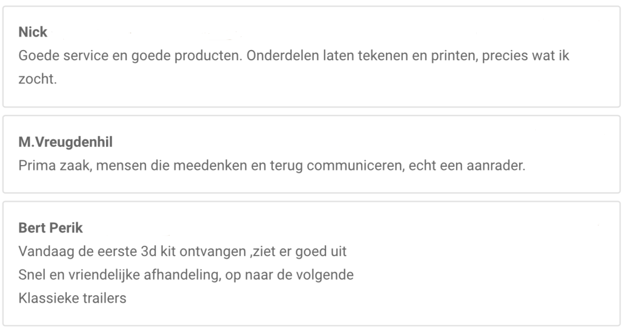Click the reviewer name Nick
The image size is (626, 328).
click(32, 33)
